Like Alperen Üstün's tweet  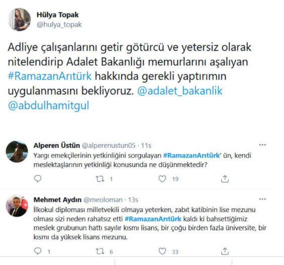(162, 179)
